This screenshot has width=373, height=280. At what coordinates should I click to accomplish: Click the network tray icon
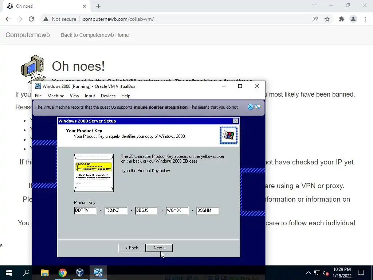pos(317,273)
